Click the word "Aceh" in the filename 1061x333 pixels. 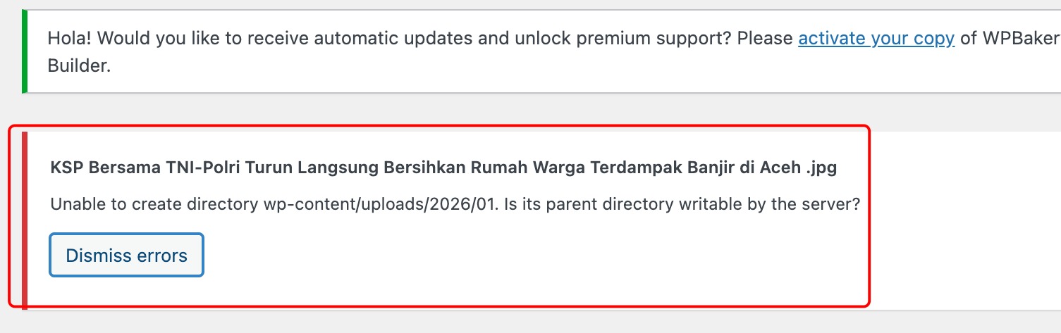click(x=779, y=168)
